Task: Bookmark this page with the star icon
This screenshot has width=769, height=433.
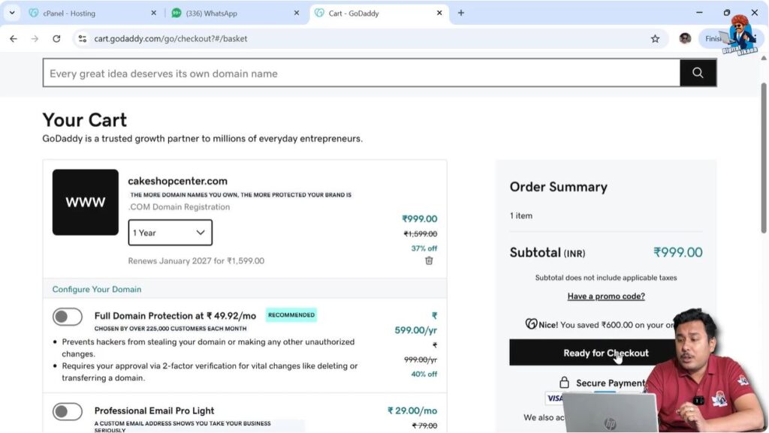Action: point(655,39)
